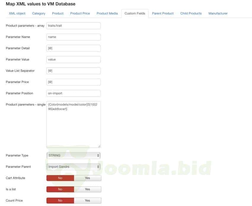
Task: Go to the Product Media tab
Action: tap(107, 13)
